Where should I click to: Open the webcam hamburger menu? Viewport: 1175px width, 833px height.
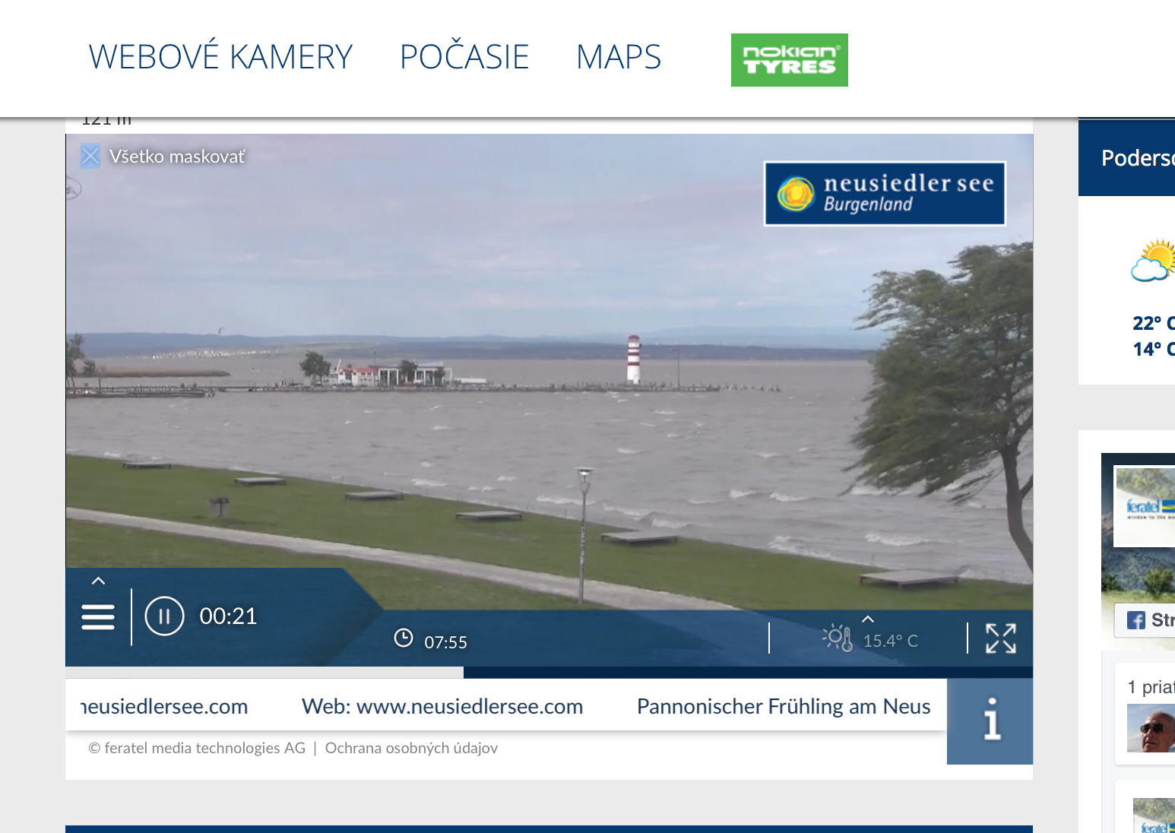tap(98, 617)
